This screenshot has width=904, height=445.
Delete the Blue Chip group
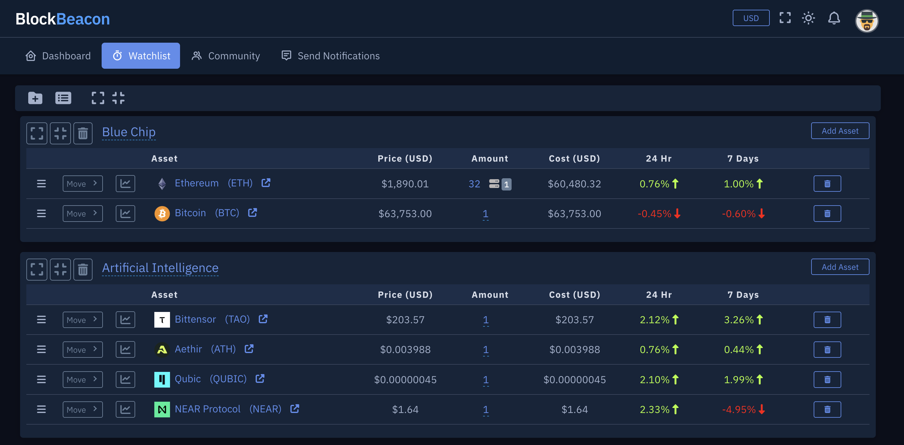[x=83, y=133]
